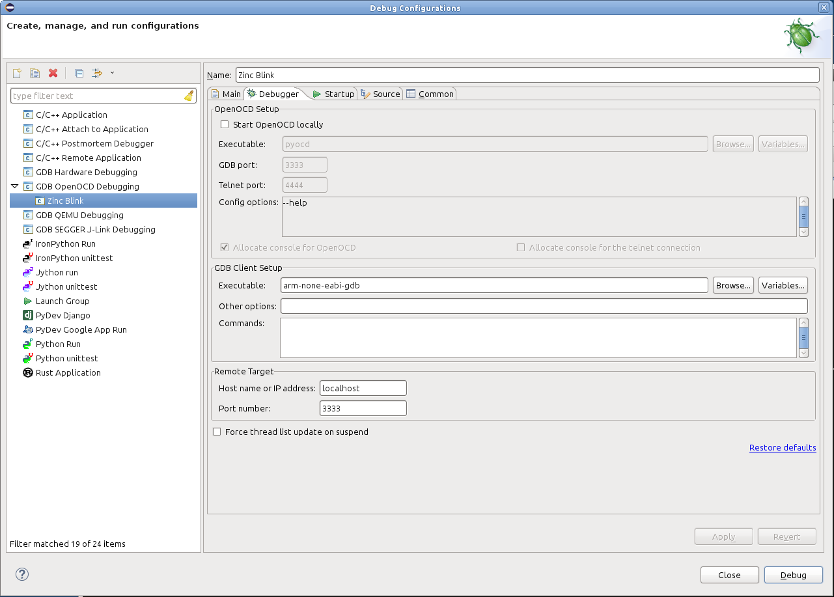Click the Port number field
834x597 pixels.
point(363,408)
